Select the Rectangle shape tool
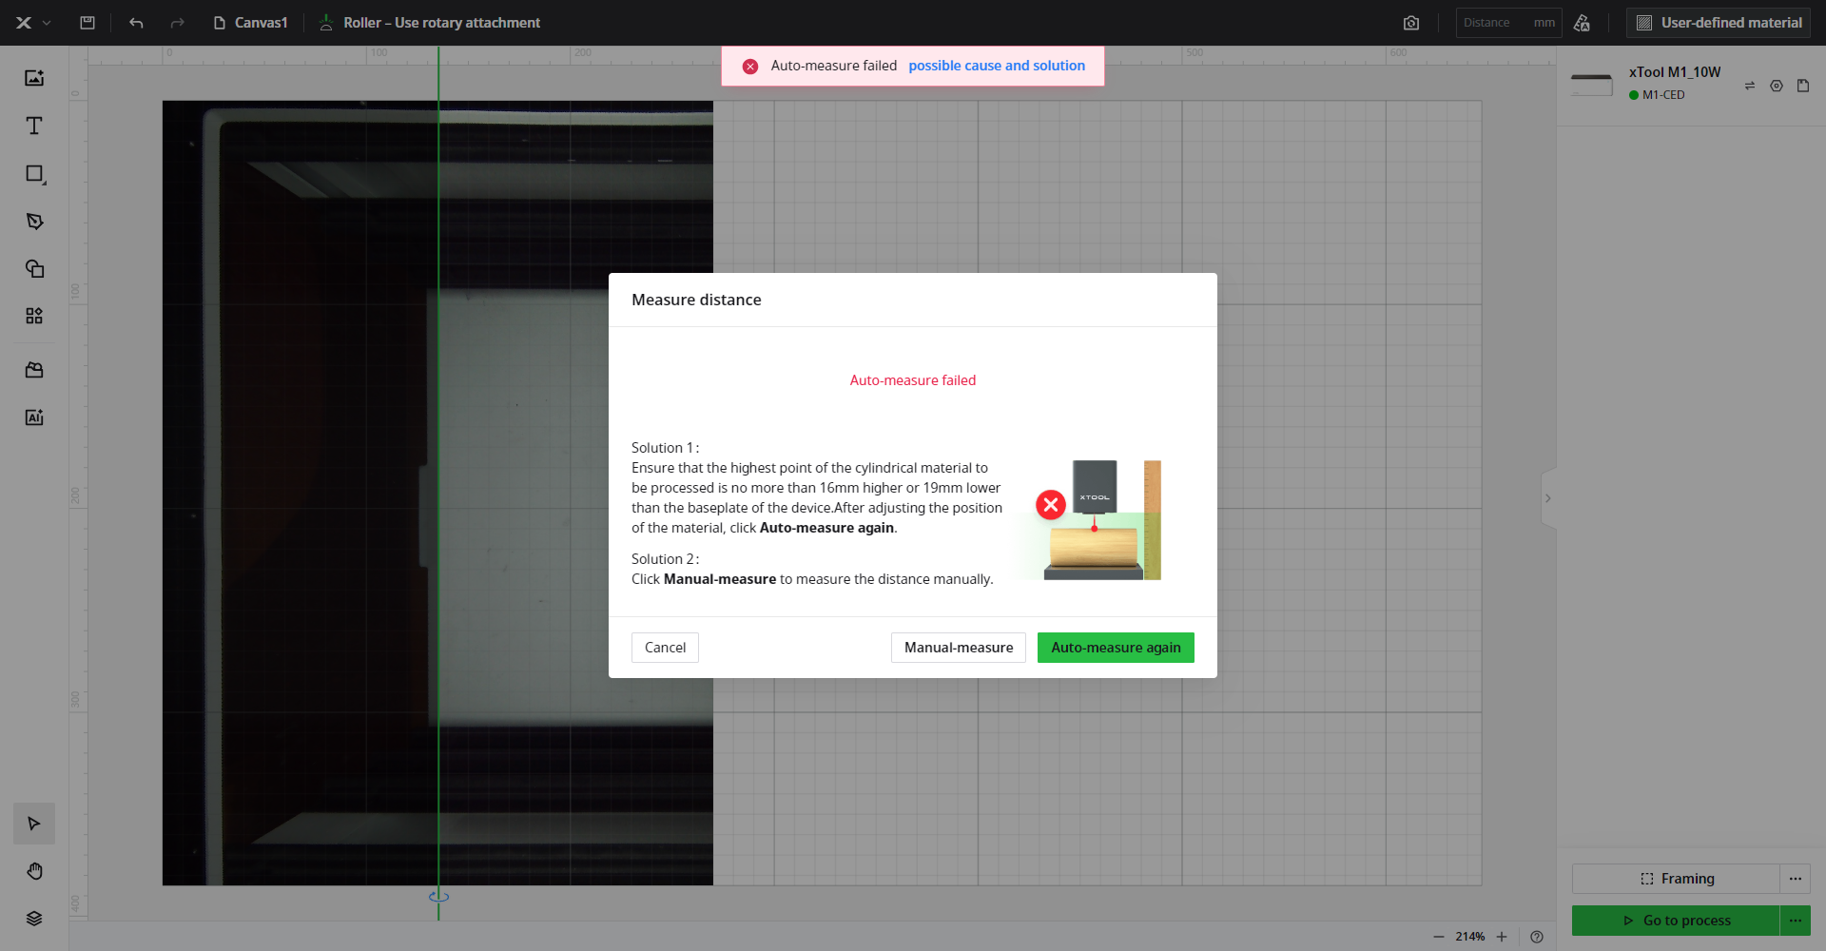 [x=34, y=174]
